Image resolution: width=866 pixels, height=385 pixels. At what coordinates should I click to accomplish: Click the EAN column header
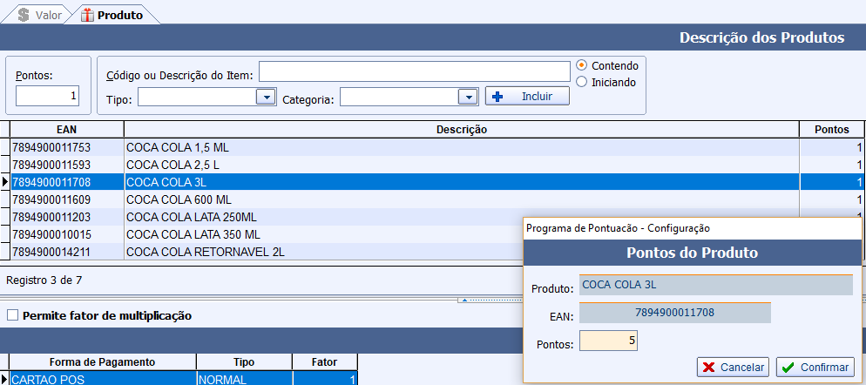pyautogui.click(x=66, y=130)
